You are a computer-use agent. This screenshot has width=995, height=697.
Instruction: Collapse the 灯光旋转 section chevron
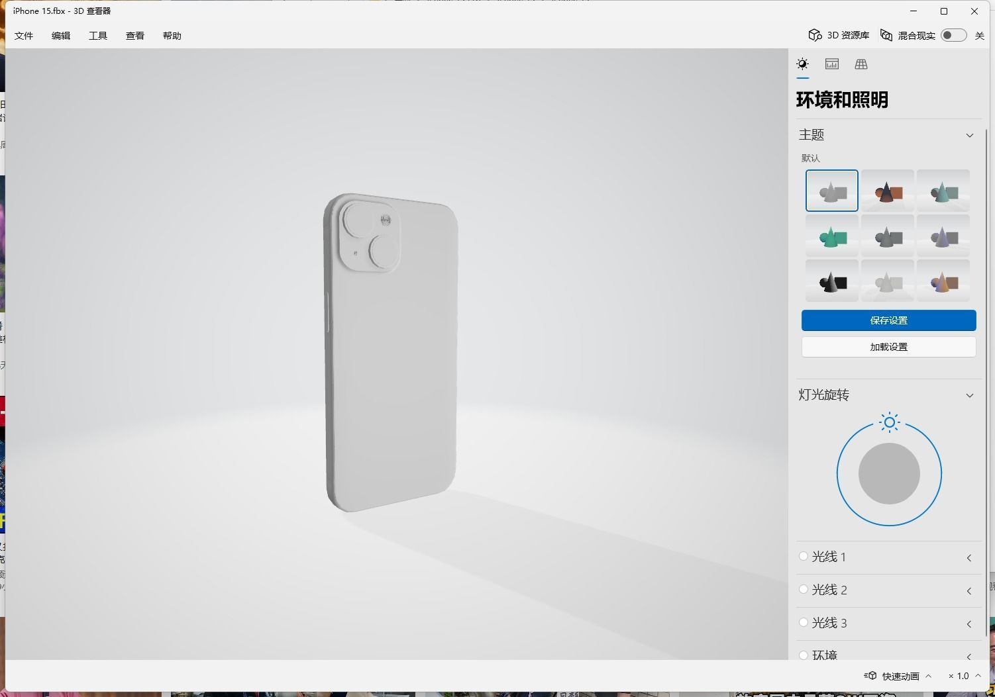tap(970, 395)
